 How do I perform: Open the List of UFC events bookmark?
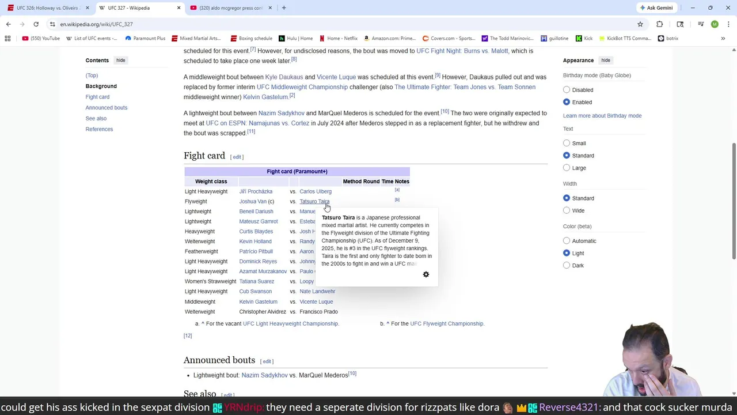(x=92, y=39)
